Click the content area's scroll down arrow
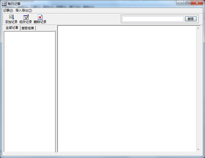 click(x=198, y=149)
